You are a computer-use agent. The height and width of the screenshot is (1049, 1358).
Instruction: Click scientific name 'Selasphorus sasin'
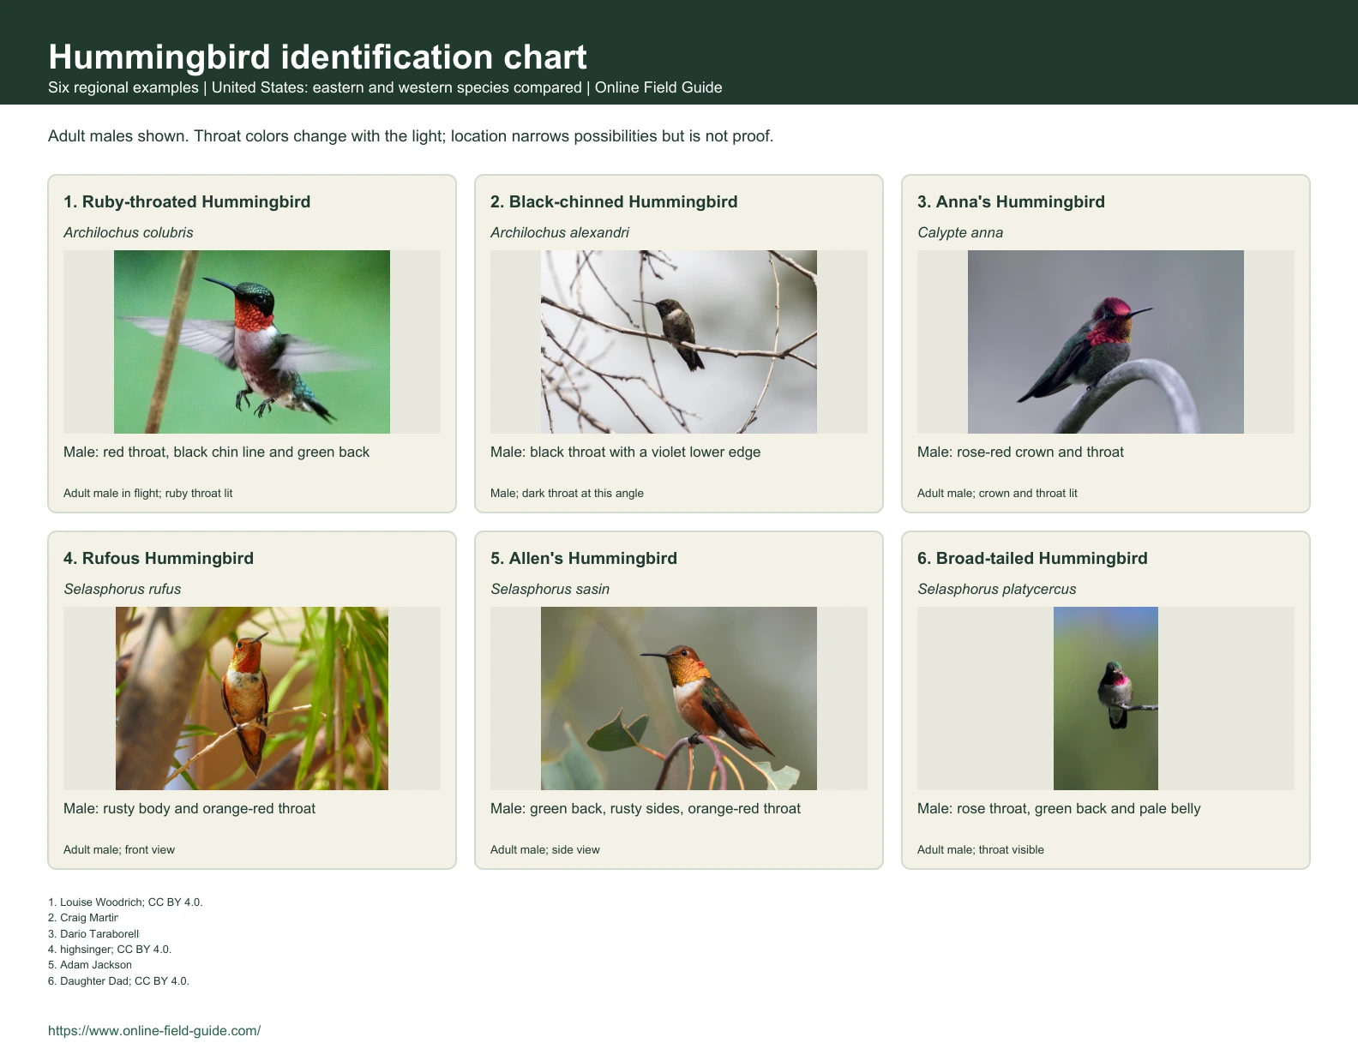tap(550, 589)
